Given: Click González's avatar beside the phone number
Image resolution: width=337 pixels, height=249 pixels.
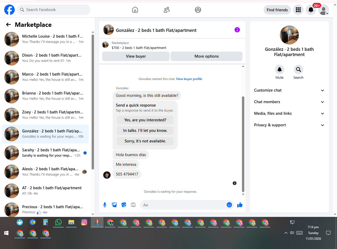Looking at the screenshot, I should pyautogui.click(x=107, y=175).
